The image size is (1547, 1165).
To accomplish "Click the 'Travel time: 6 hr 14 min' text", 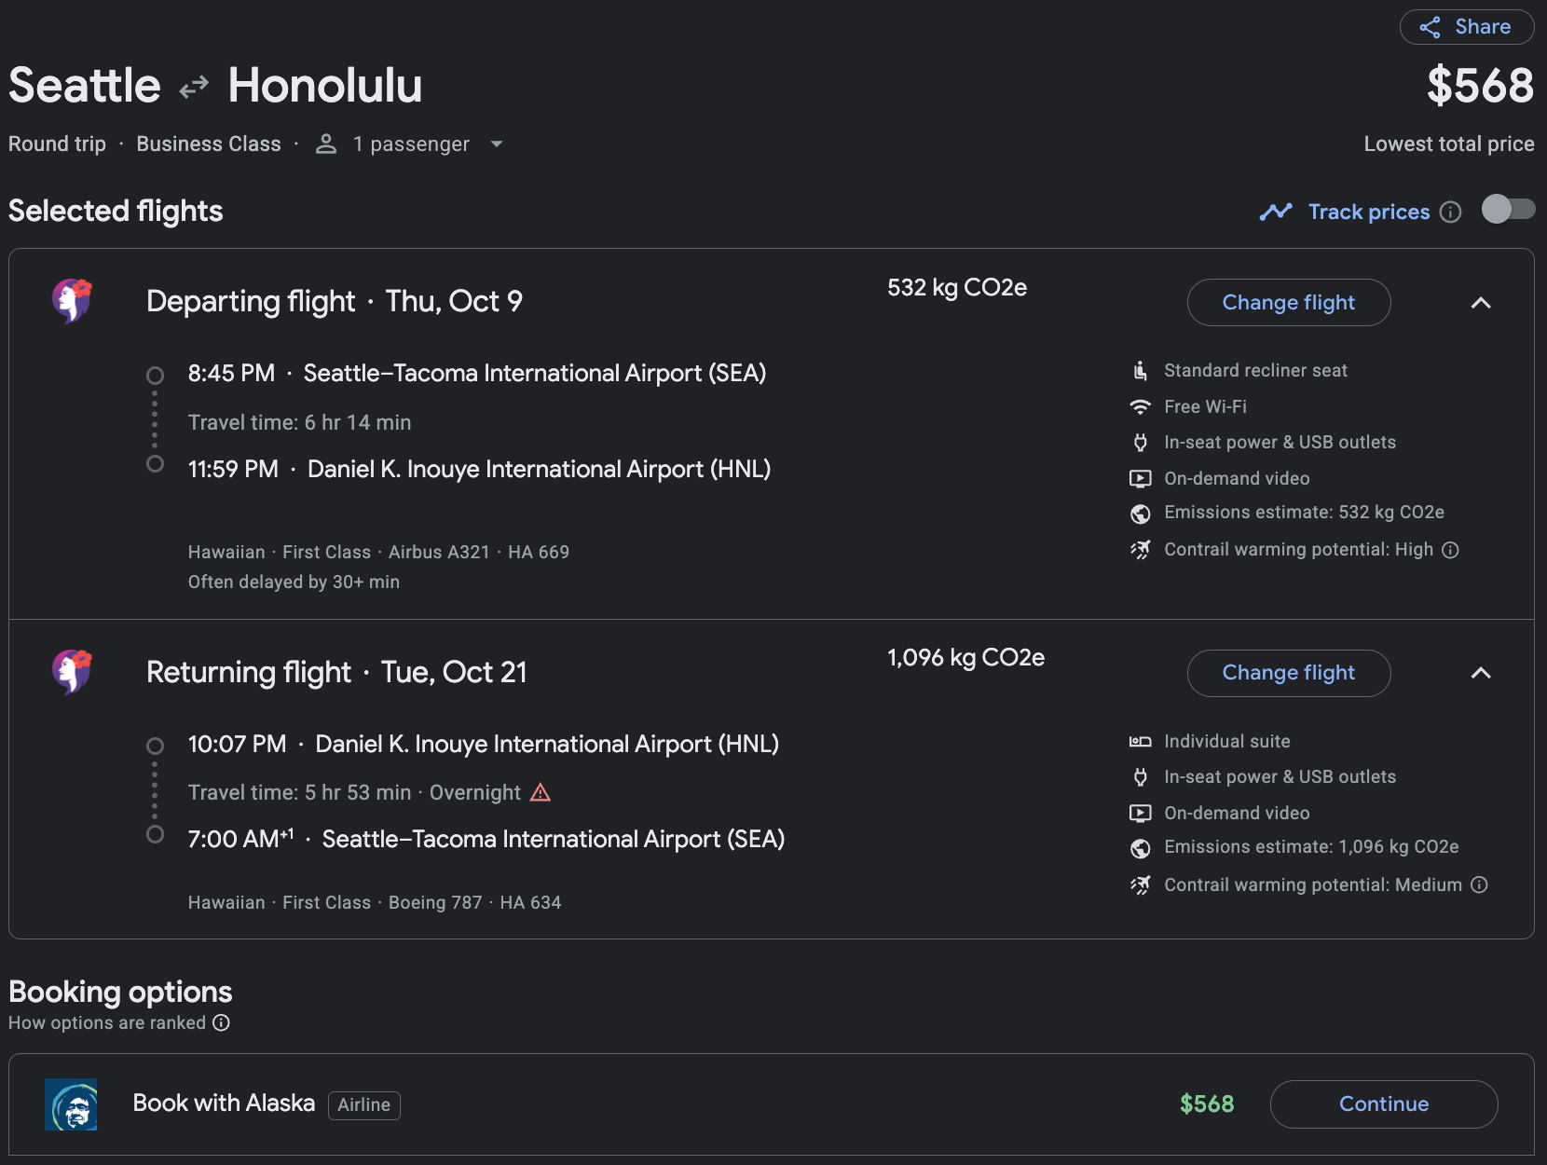I will click(x=299, y=422).
